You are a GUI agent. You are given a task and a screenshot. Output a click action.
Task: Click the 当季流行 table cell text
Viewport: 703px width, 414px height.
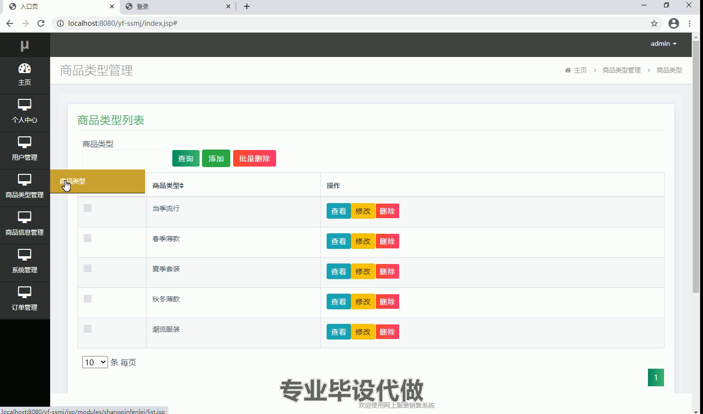166,208
